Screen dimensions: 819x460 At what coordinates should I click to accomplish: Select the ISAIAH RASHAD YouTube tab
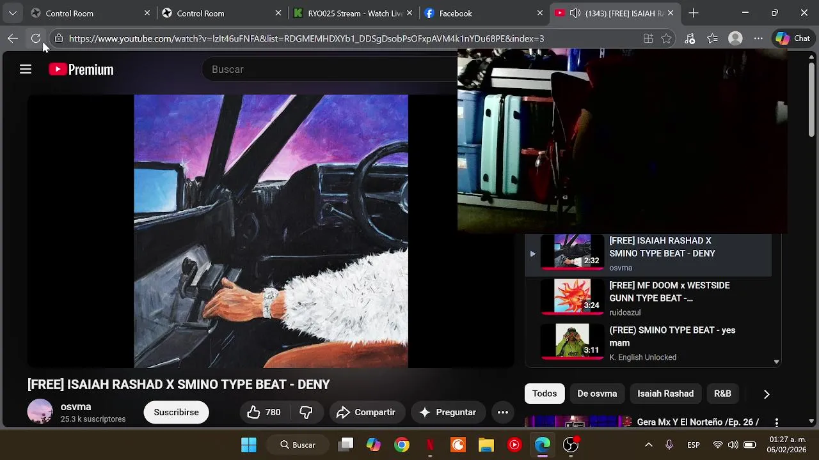coord(614,13)
